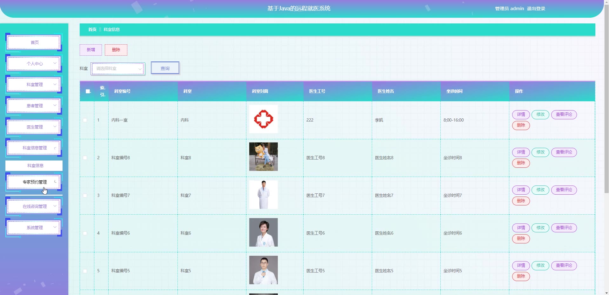The image size is (609, 295).
Task: View 详情 for 科室编号7 row
Action: (x=521, y=190)
